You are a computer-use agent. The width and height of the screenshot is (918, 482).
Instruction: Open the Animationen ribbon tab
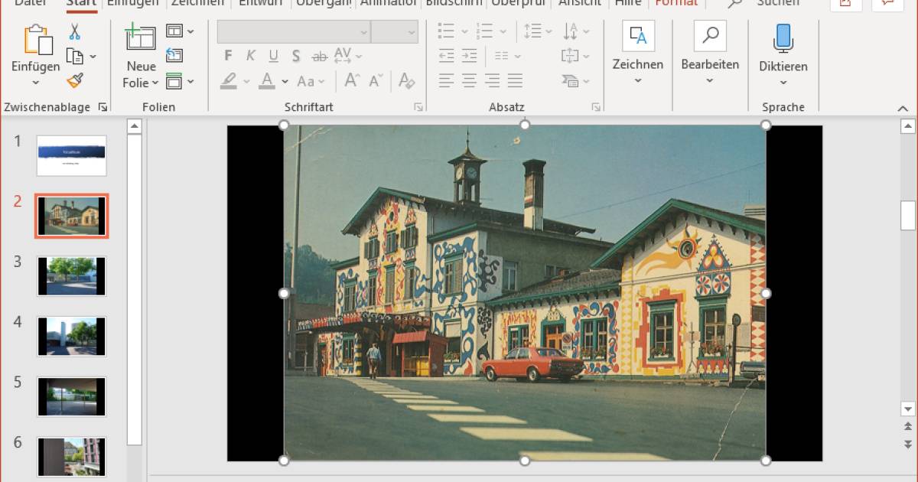point(389,3)
